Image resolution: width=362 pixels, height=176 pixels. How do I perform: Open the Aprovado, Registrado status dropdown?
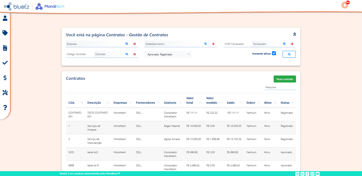tap(168, 54)
